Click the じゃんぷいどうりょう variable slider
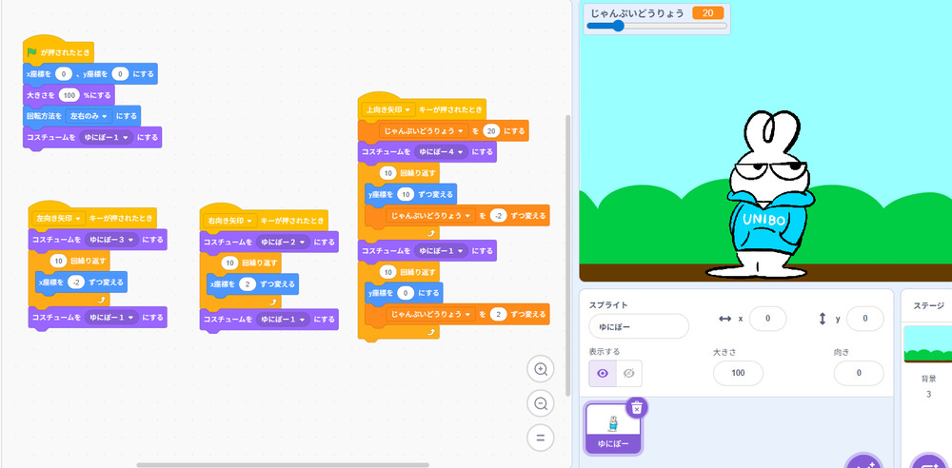 (x=619, y=27)
